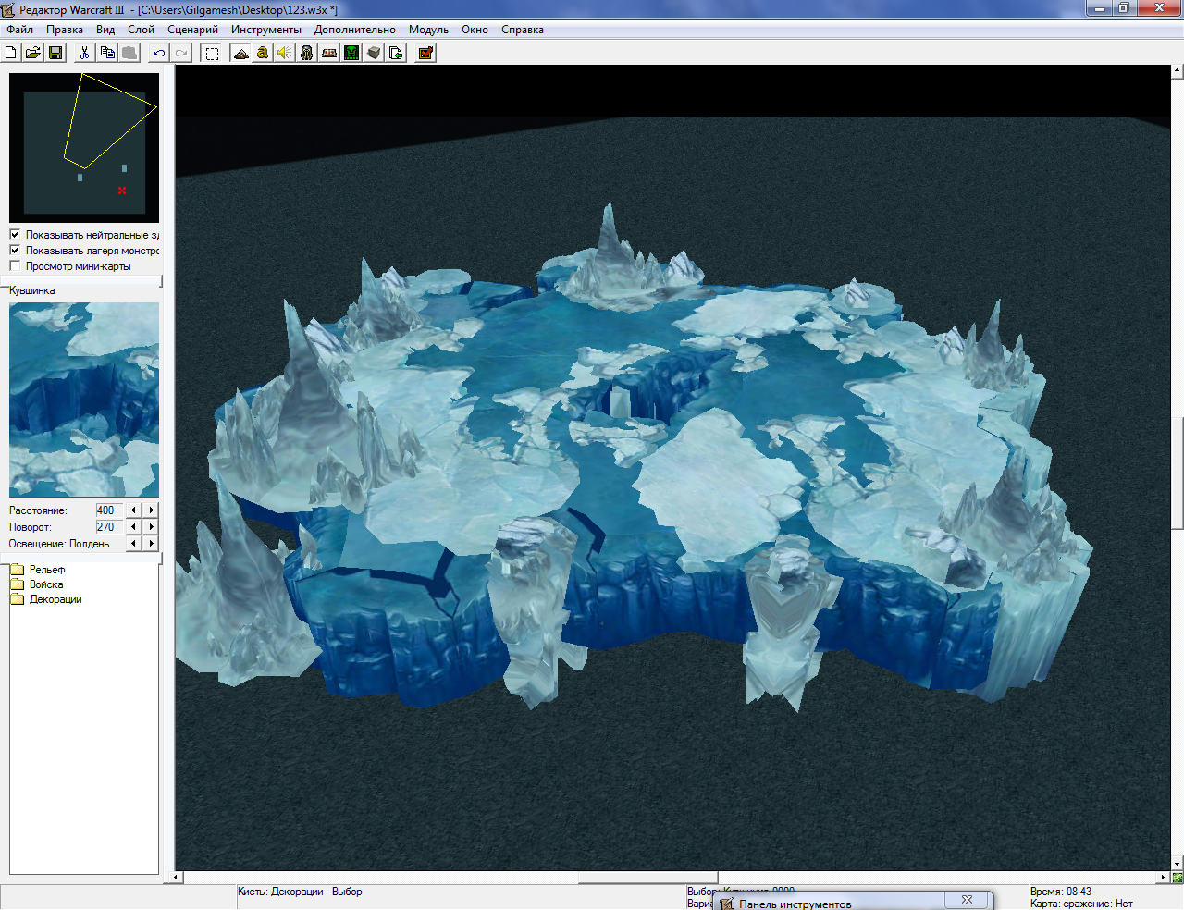Click the Поворот value field showing 270
This screenshot has height=910, width=1184.
click(109, 526)
